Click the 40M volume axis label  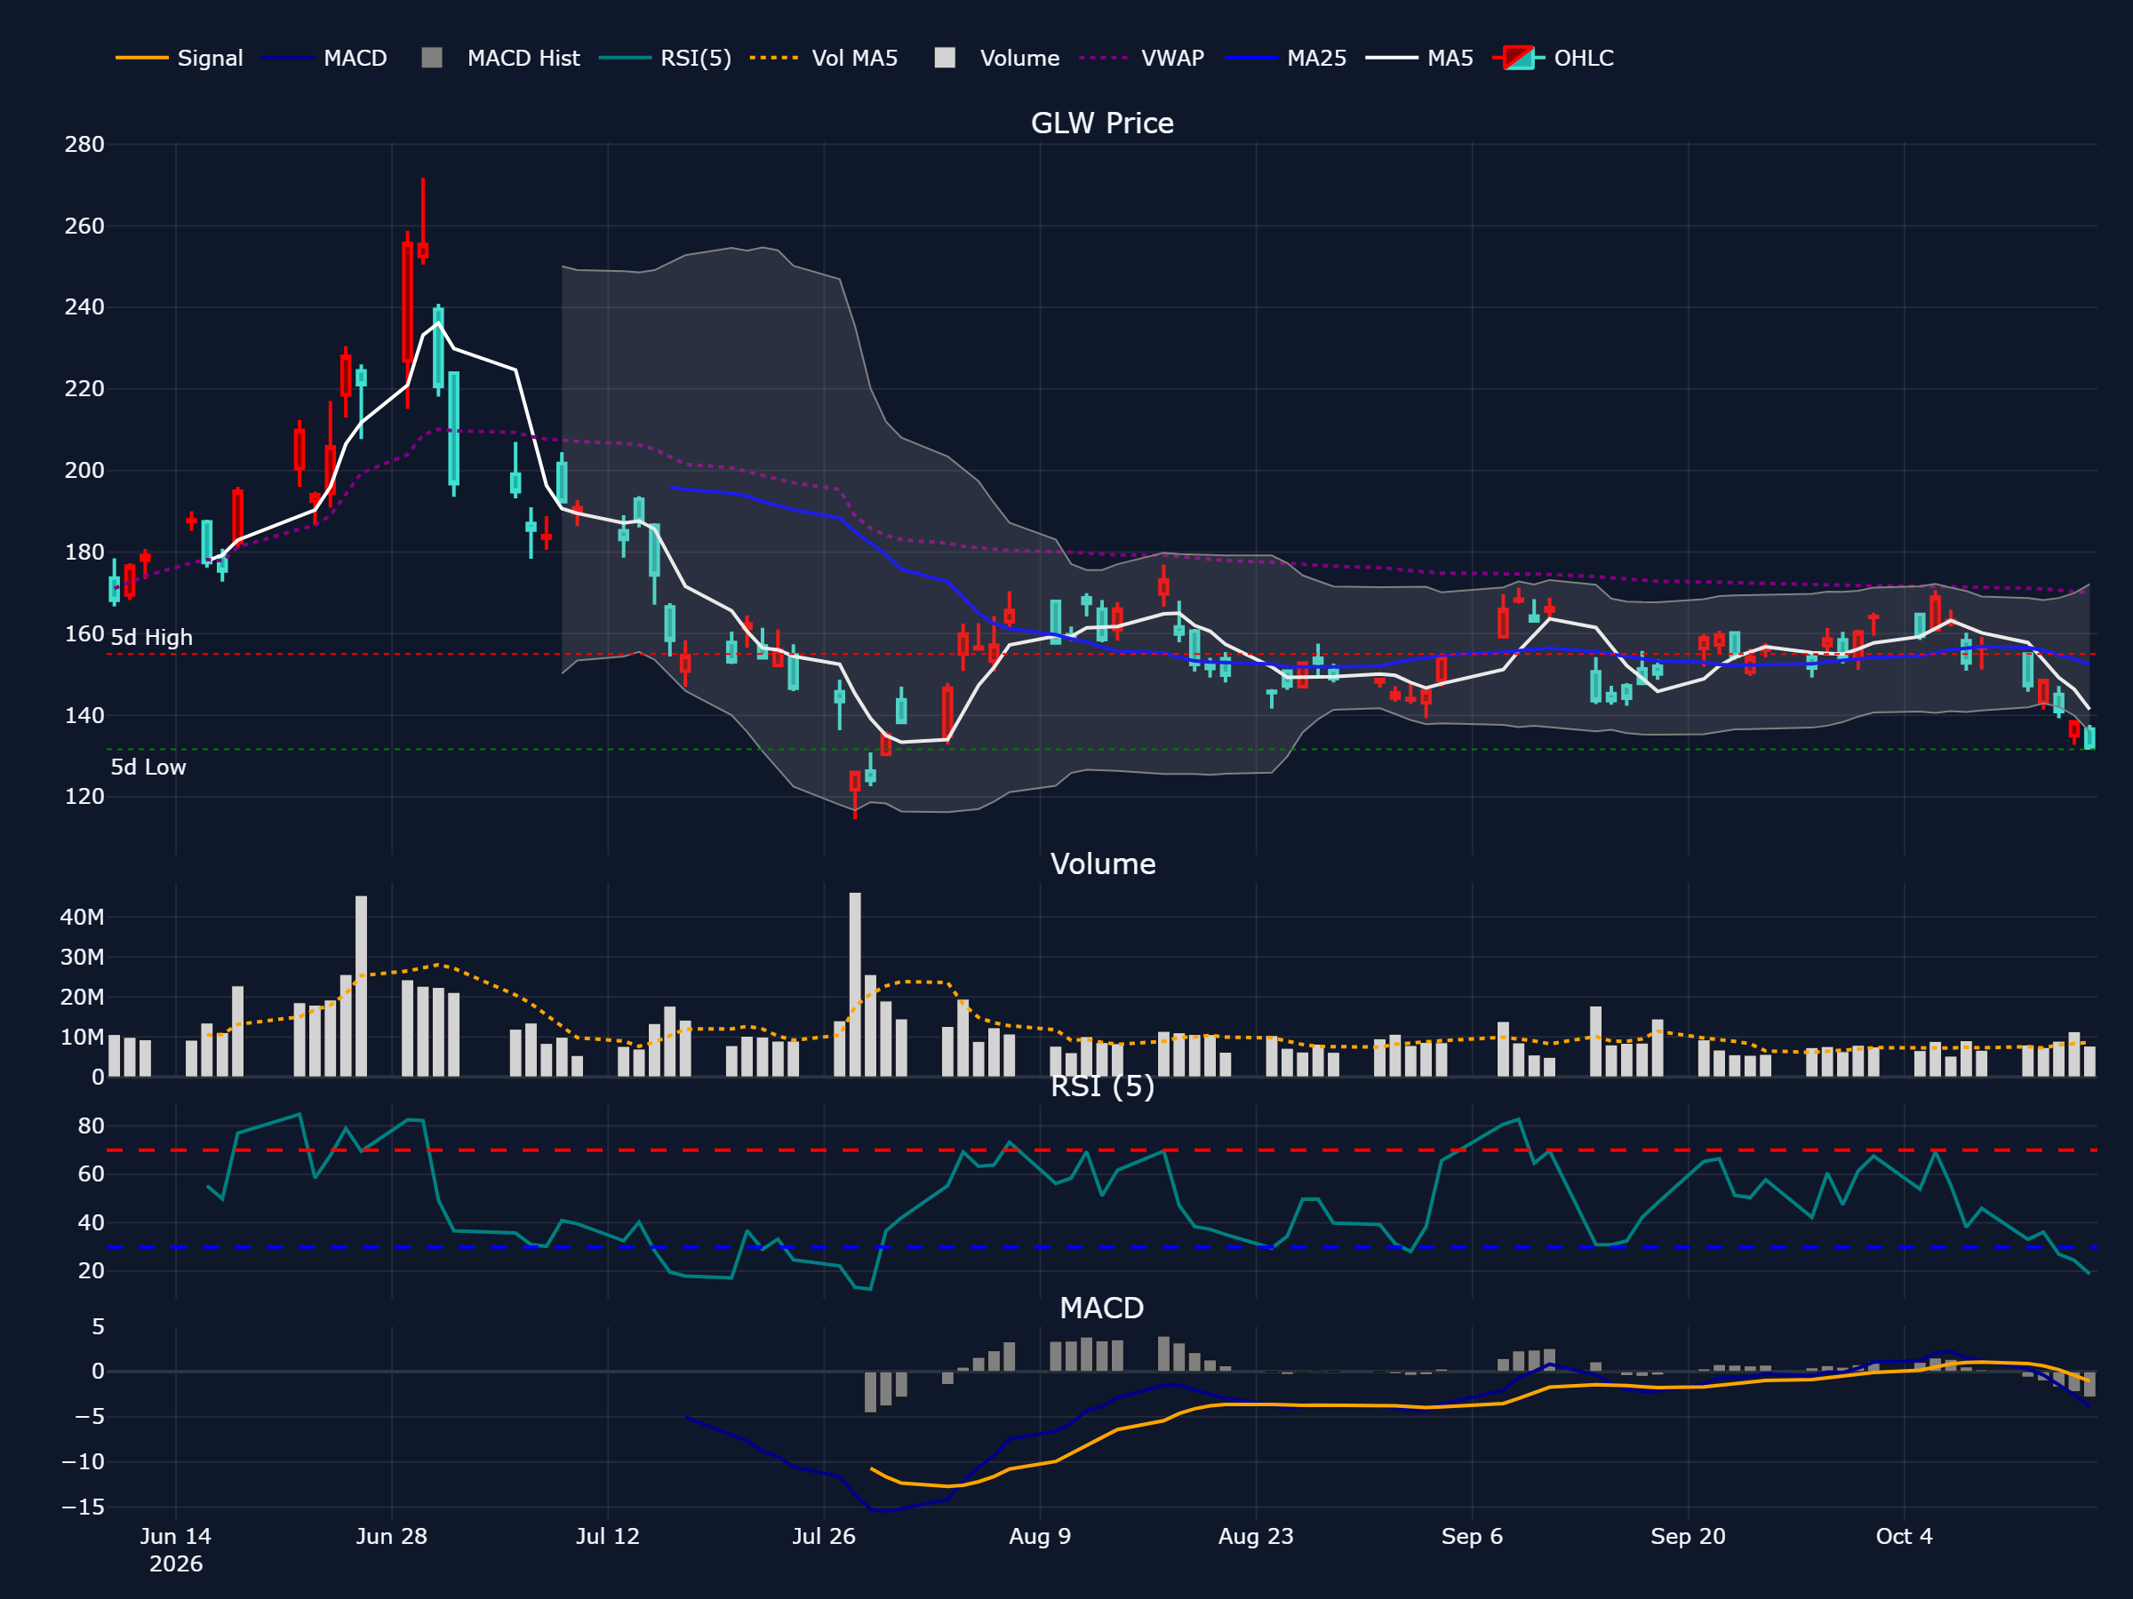pyautogui.click(x=82, y=918)
